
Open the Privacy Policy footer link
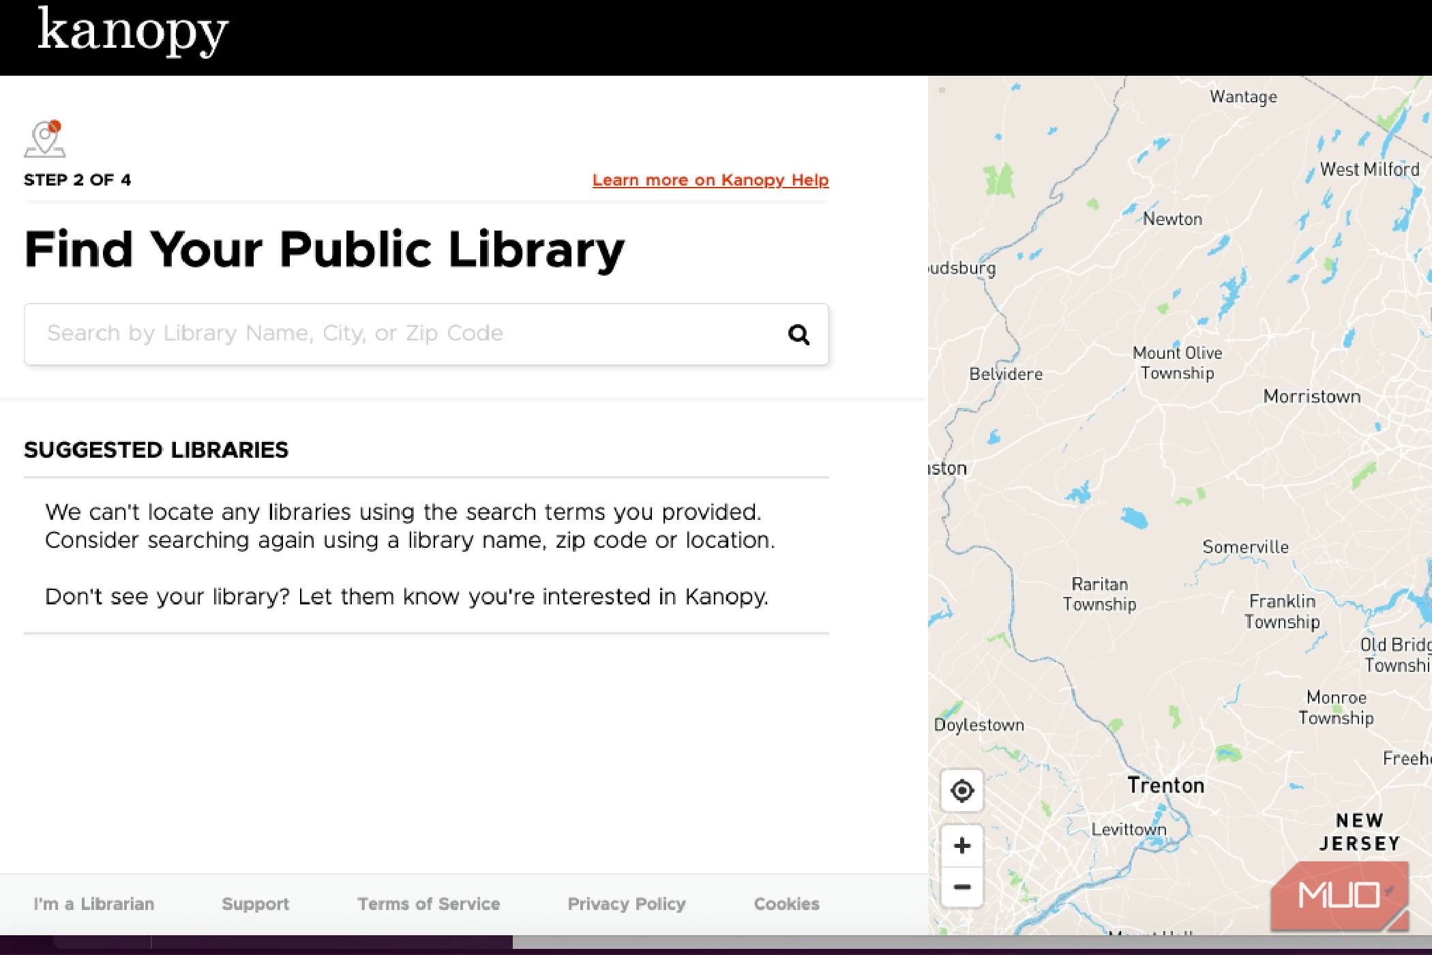[x=627, y=904]
